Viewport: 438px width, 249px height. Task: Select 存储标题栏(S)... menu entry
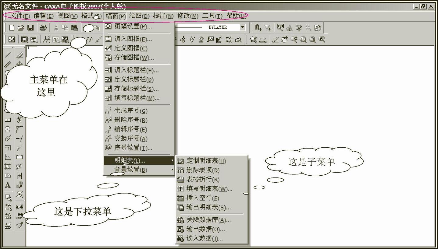[x=139, y=89]
